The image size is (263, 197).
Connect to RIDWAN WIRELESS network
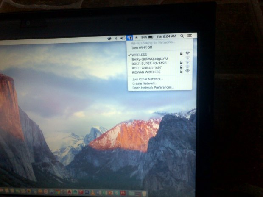[x=146, y=72]
